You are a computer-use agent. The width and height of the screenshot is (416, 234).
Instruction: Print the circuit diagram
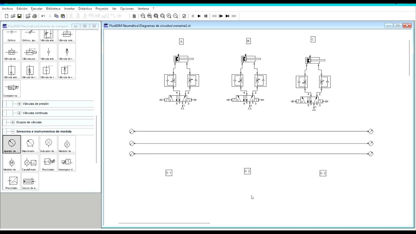[x=34, y=16]
